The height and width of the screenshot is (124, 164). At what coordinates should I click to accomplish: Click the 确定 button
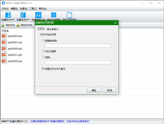click(x=94, y=90)
